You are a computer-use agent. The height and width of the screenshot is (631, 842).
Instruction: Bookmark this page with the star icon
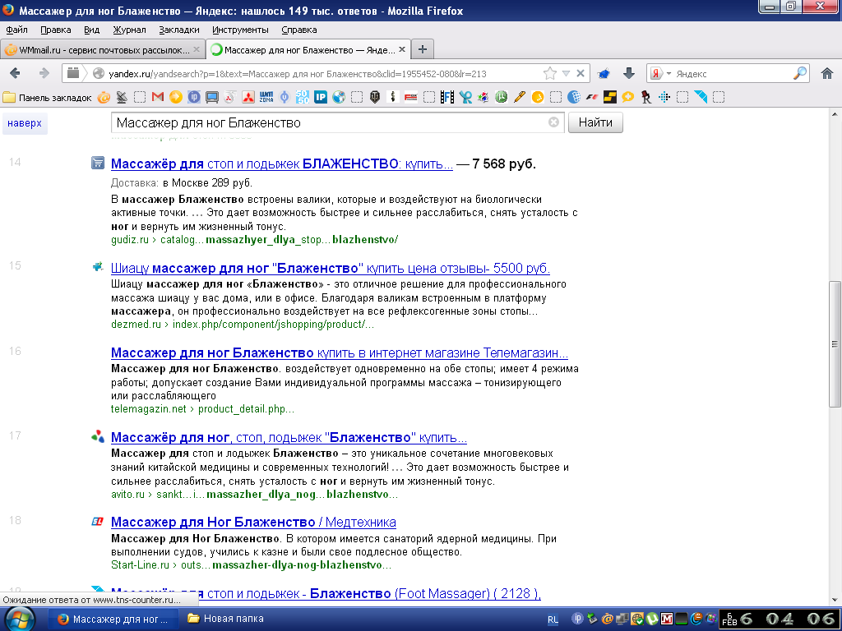[550, 73]
